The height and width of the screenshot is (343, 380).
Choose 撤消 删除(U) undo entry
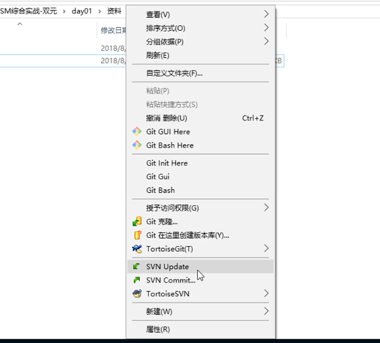200,118
